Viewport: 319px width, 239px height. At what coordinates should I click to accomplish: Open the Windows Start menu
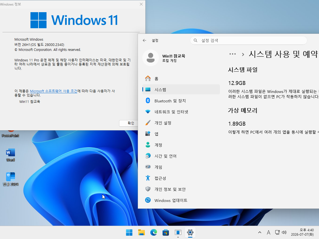coord(129,232)
